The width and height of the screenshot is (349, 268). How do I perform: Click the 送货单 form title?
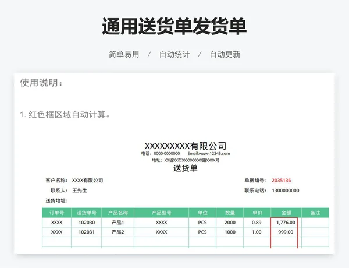[186, 168]
